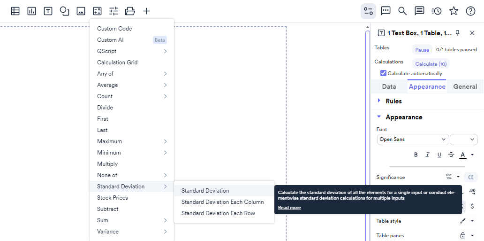Open the Control sliders icon
This screenshot has width=484, height=241.
click(x=113, y=11)
